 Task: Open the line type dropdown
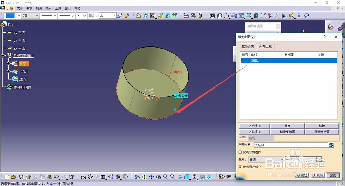(72, 15)
